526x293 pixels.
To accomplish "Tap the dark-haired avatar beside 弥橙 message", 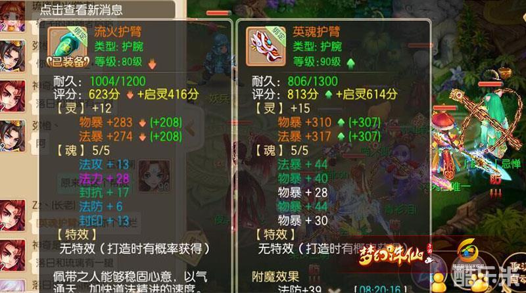I will pyautogui.click(x=12, y=136).
